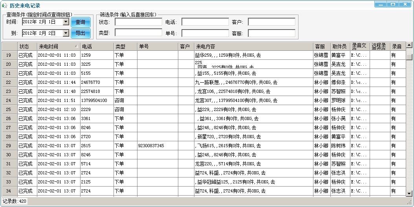Click the scrollbar down arrow
This screenshot has height=207, width=414.
pyautogui.click(x=409, y=193)
